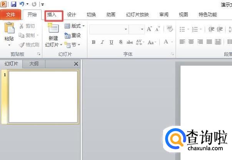Undo the last action
Screen dimensions: 232x160
coord(22,4)
